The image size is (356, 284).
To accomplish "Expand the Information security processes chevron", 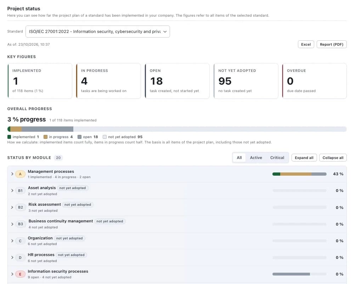I will [12, 274].
